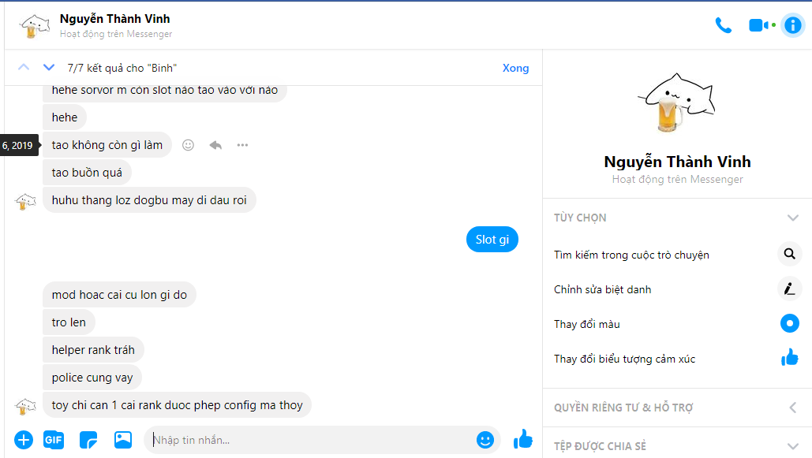Expand QUYỀN RIÊNG TƯ & HỖ TRỢ section
Image resolution: width=812 pixels, height=458 pixels.
click(x=792, y=408)
